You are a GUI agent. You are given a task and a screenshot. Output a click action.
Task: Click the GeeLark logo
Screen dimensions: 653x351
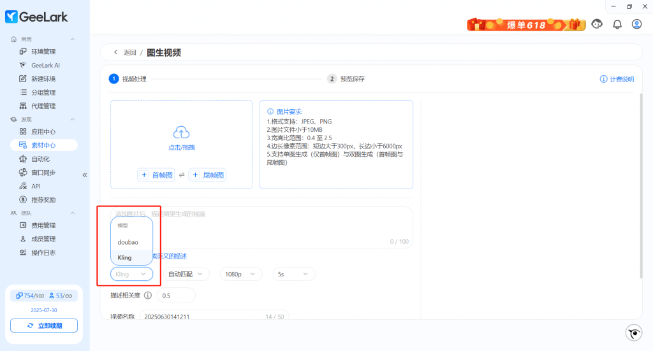[36, 17]
